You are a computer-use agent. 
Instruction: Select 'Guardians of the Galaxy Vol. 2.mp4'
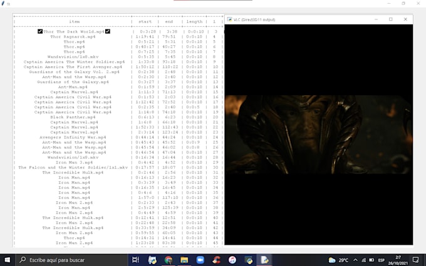point(74,72)
